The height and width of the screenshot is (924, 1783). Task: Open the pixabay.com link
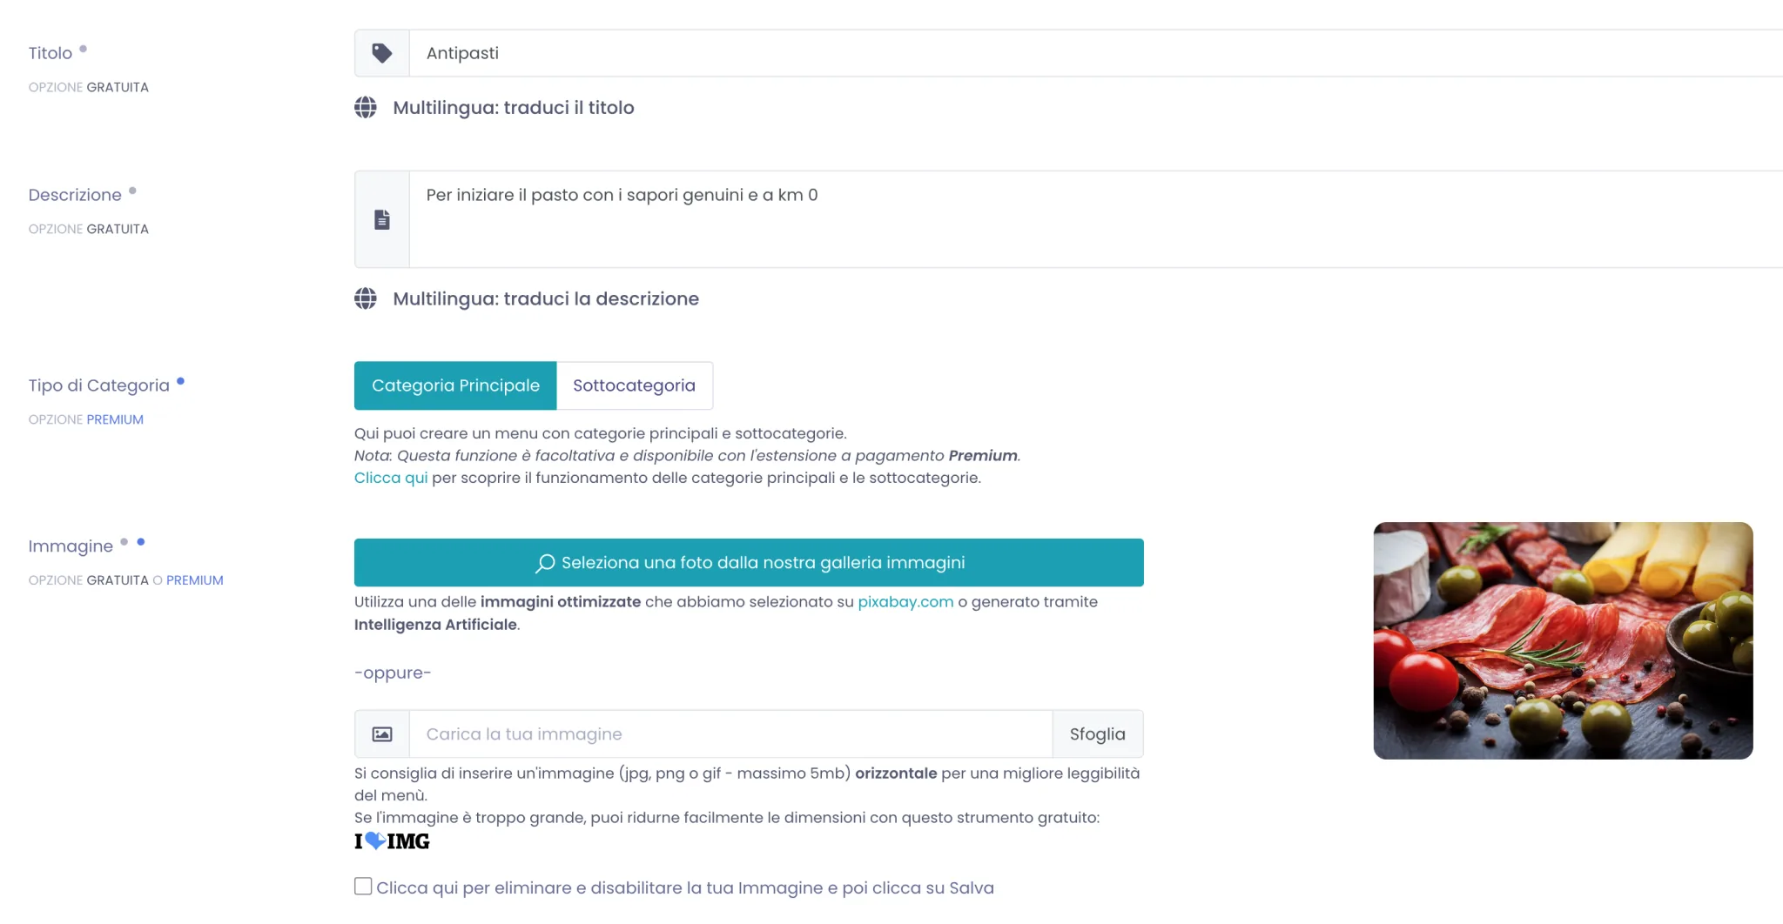905,602
